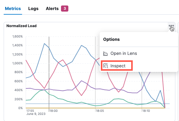Viewport: 179px width, 121px height.
Task: Click the June 9, 2023 date label
Action: (x=36, y=114)
